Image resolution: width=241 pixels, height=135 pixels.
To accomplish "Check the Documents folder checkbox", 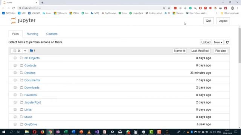I will coord(15,80).
